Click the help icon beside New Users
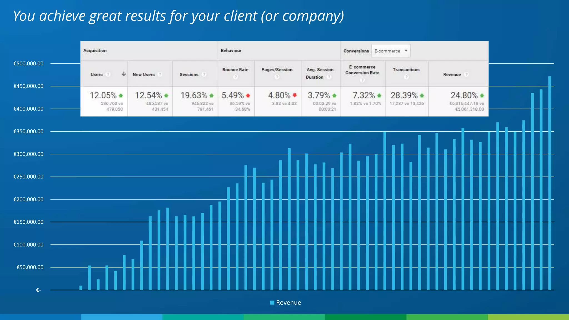 click(160, 74)
